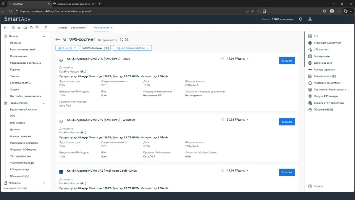Open the Период оплаты dropdown

[132, 48]
